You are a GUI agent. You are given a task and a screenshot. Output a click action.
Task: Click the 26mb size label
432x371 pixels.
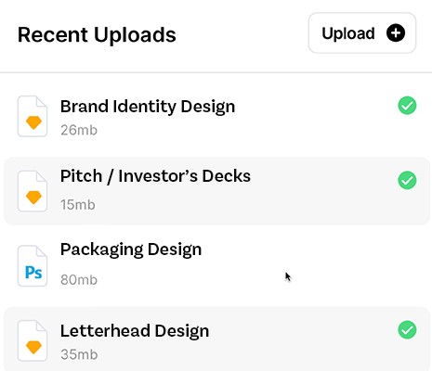click(x=79, y=130)
